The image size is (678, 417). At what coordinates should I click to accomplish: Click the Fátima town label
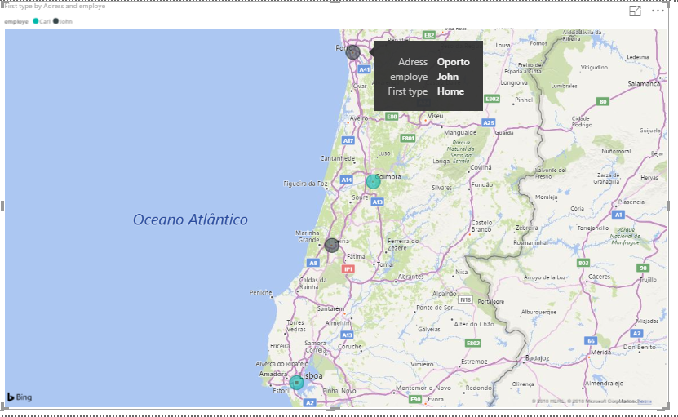pos(356,256)
